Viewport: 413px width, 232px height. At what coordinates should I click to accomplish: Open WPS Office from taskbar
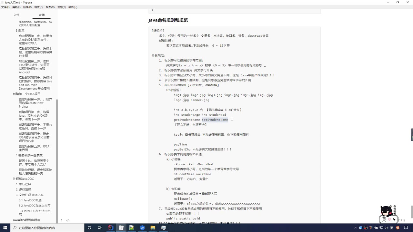(x=142, y=228)
